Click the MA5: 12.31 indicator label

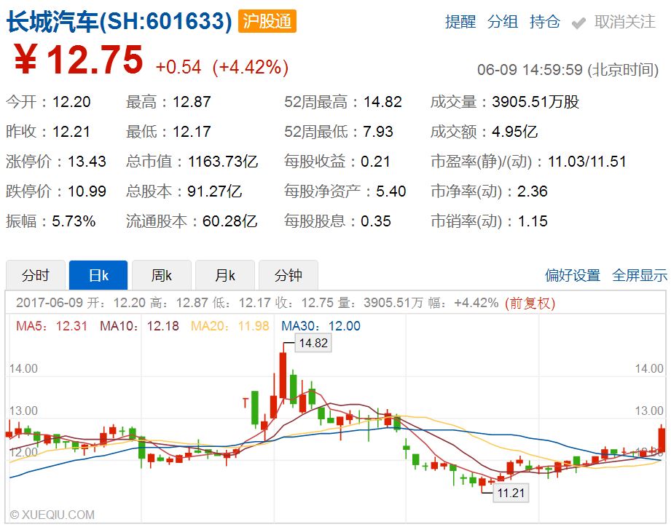tap(51, 326)
